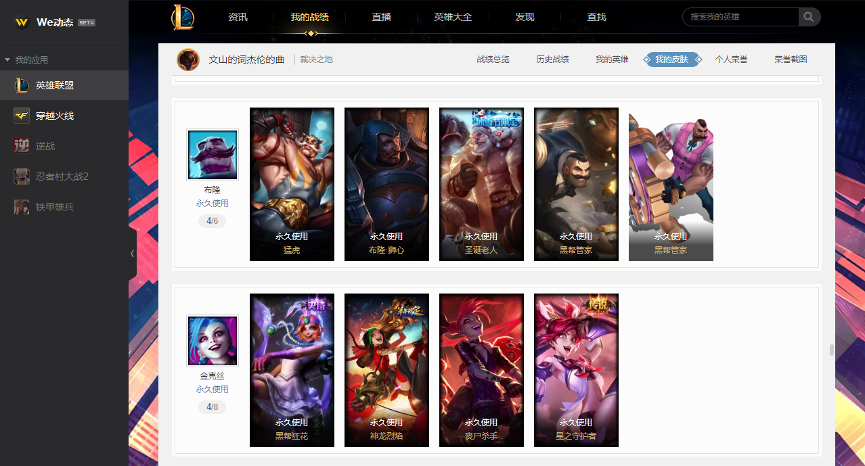
Task: Click the vertical scrollbar thumb
Action: click(831, 350)
